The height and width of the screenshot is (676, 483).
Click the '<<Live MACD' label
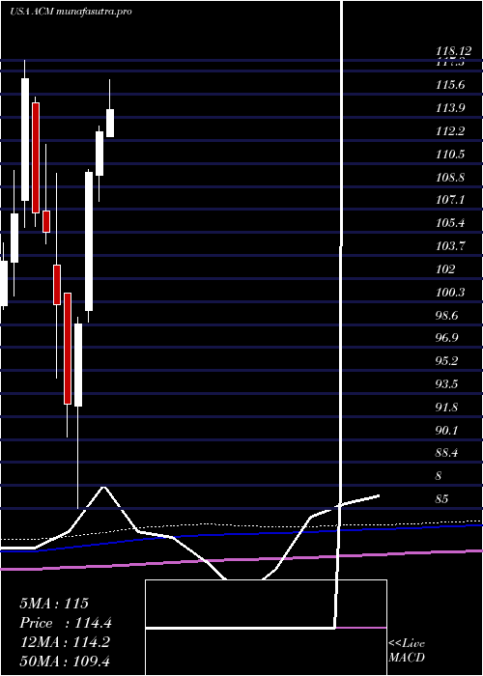coord(407,651)
